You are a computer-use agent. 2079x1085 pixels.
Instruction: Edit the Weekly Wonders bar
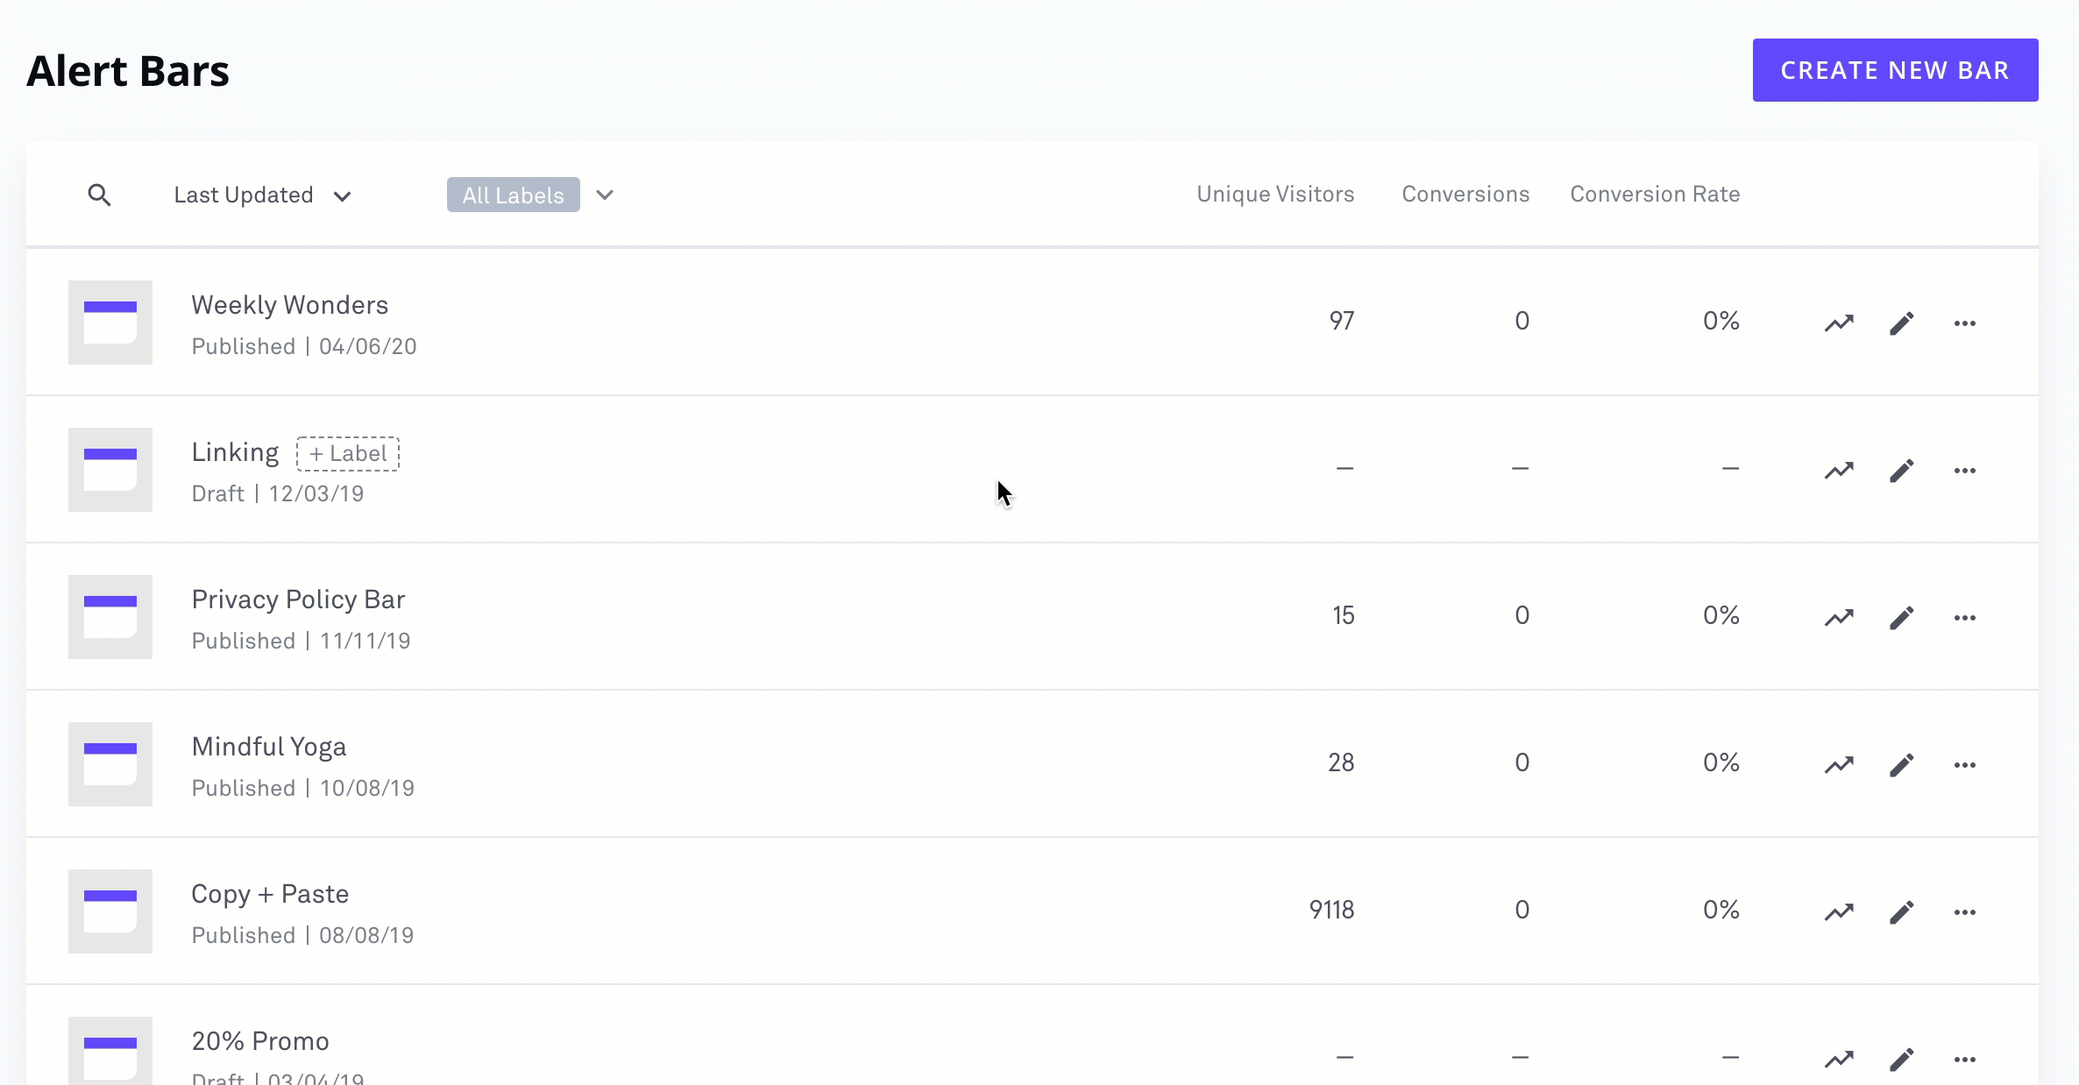tap(1901, 323)
